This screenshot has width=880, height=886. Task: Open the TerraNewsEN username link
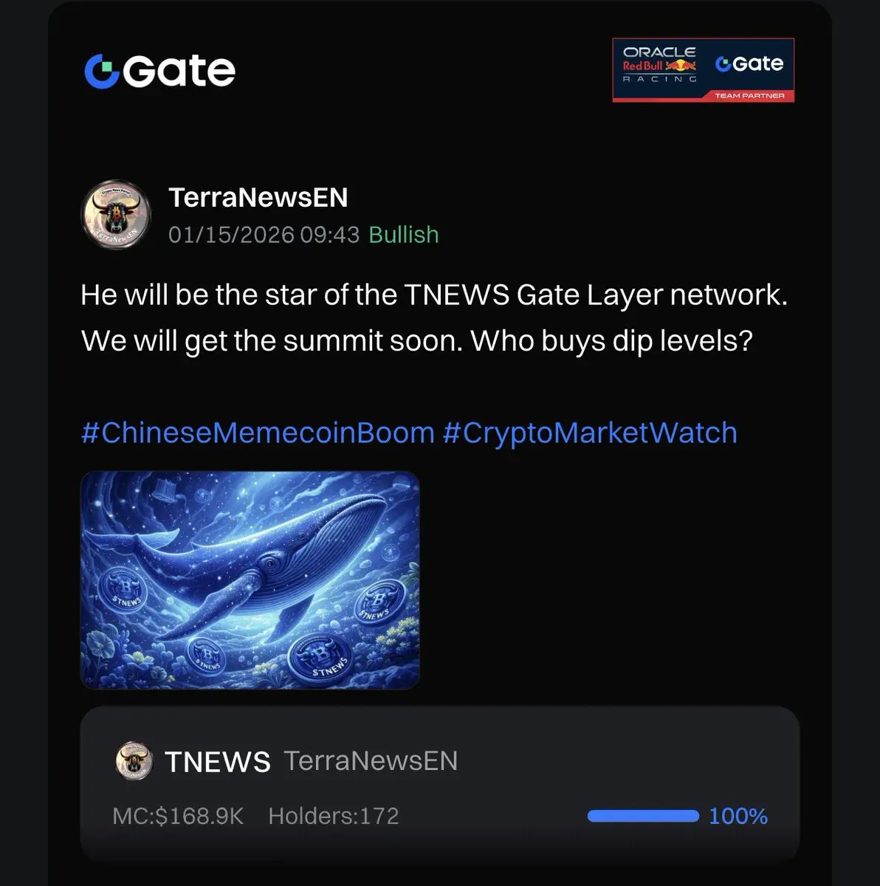(258, 197)
